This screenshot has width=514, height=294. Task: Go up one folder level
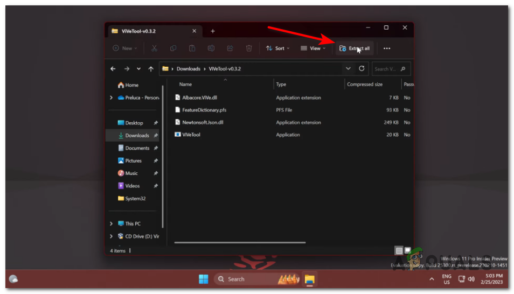point(151,69)
